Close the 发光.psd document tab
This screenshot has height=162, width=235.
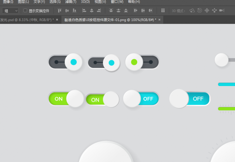(x=57, y=20)
